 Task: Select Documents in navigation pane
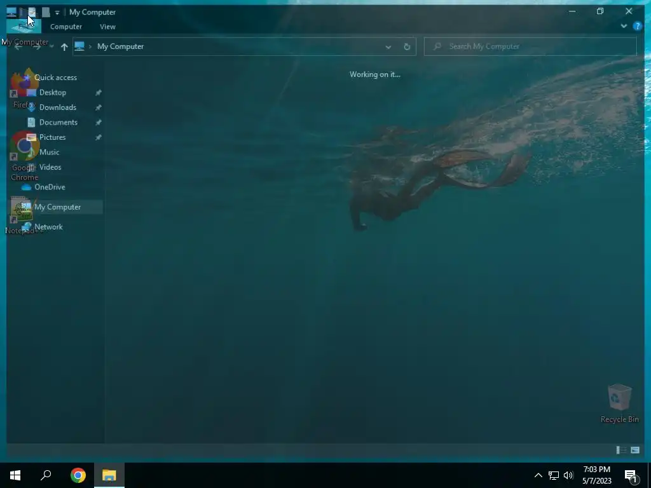pos(58,123)
